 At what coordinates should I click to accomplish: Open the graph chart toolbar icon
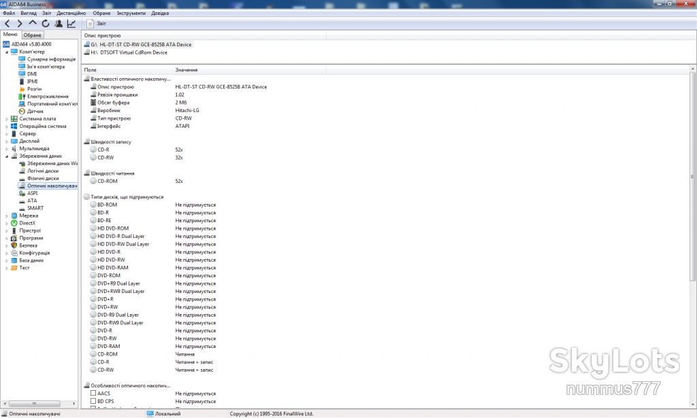[x=71, y=24]
